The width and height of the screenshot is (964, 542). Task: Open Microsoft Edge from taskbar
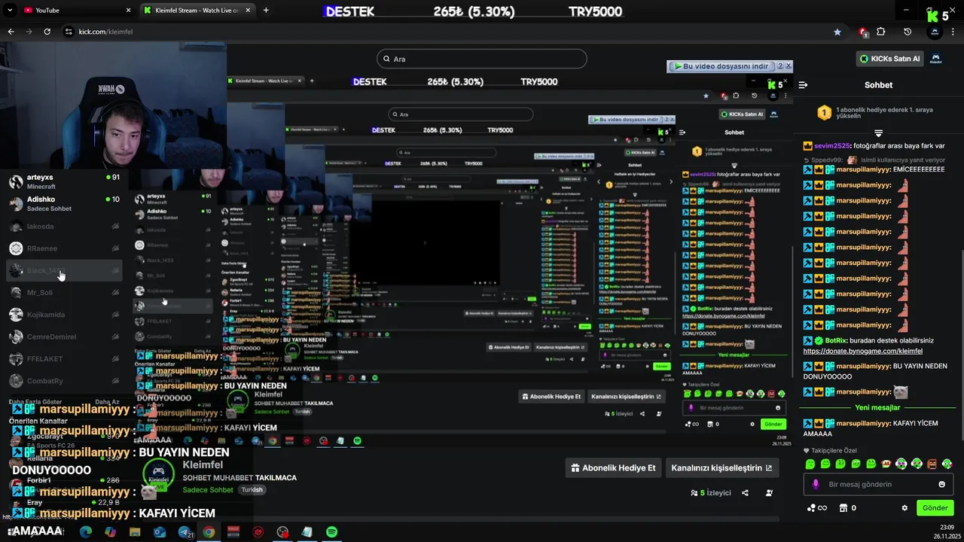point(86,532)
